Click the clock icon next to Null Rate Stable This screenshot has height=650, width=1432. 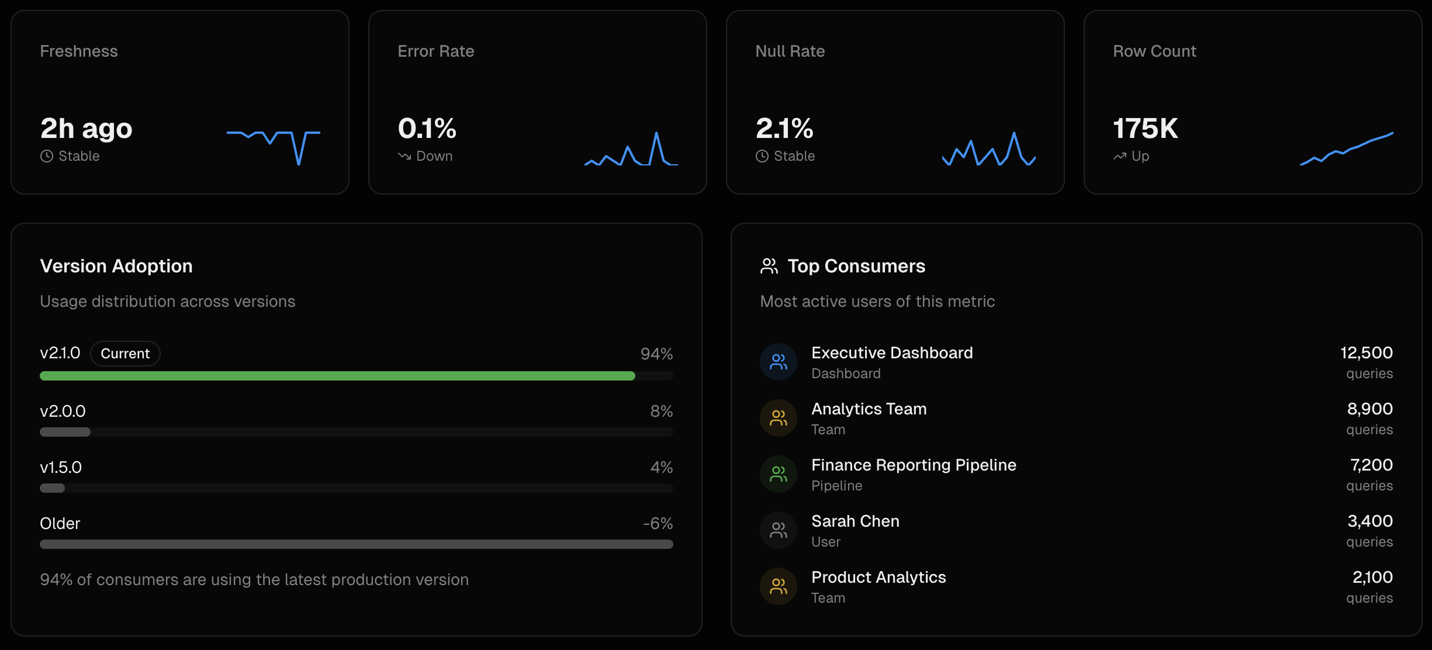[x=762, y=156]
